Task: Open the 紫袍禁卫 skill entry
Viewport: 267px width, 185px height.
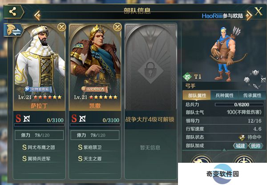Action: click(x=95, y=147)
